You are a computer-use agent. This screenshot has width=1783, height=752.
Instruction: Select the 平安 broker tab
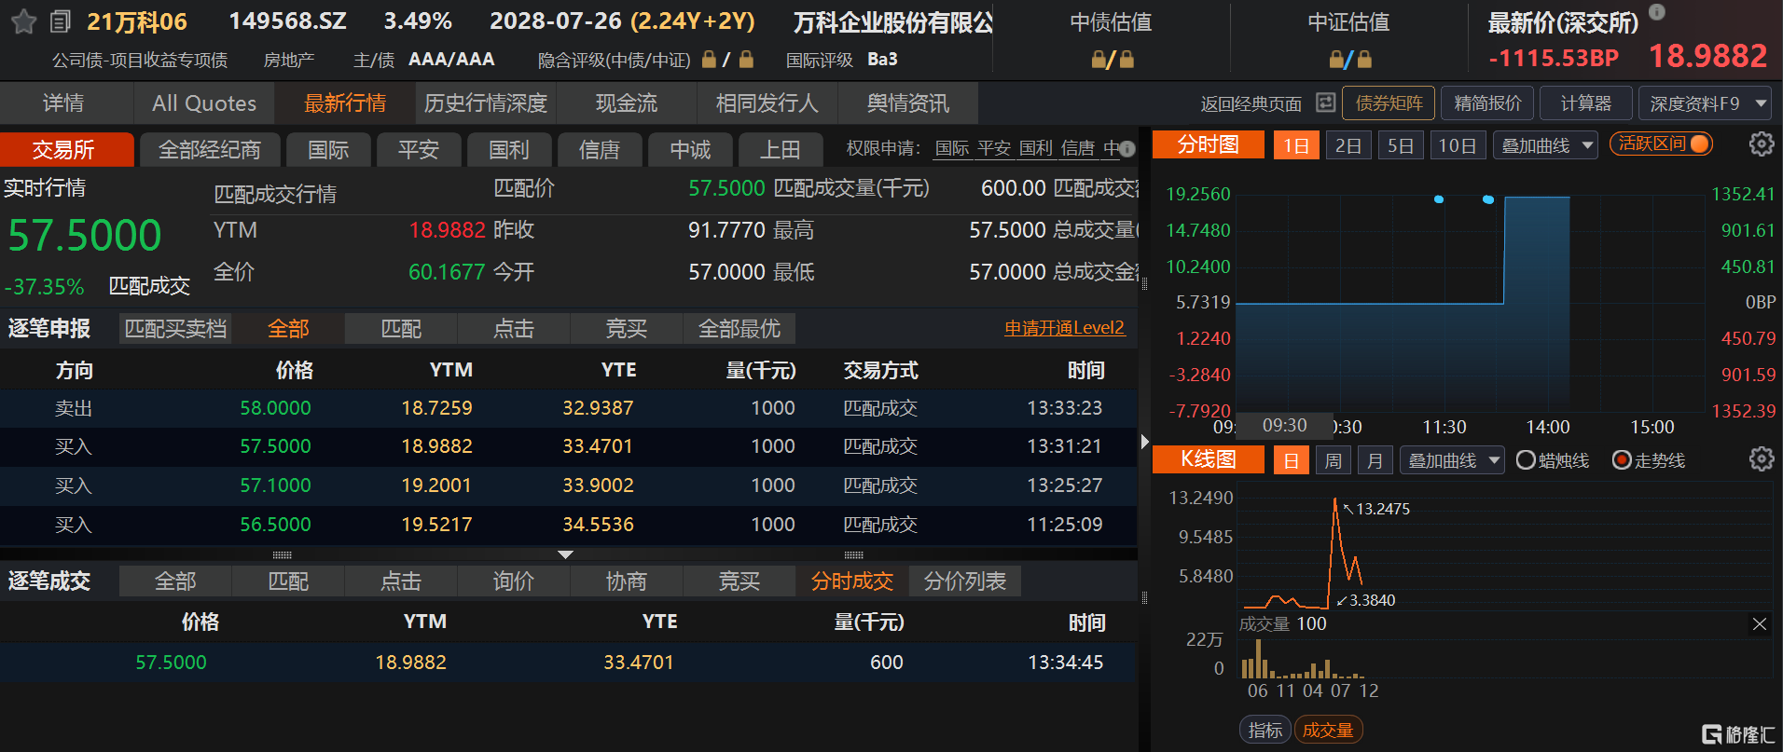click(419, 150)
